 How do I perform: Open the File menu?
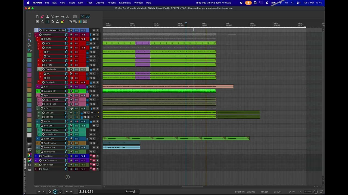coord(47,3)
